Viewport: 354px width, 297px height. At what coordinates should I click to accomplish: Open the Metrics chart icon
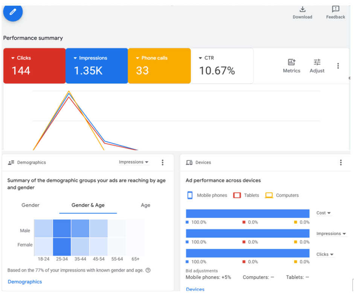pos(291,63)
